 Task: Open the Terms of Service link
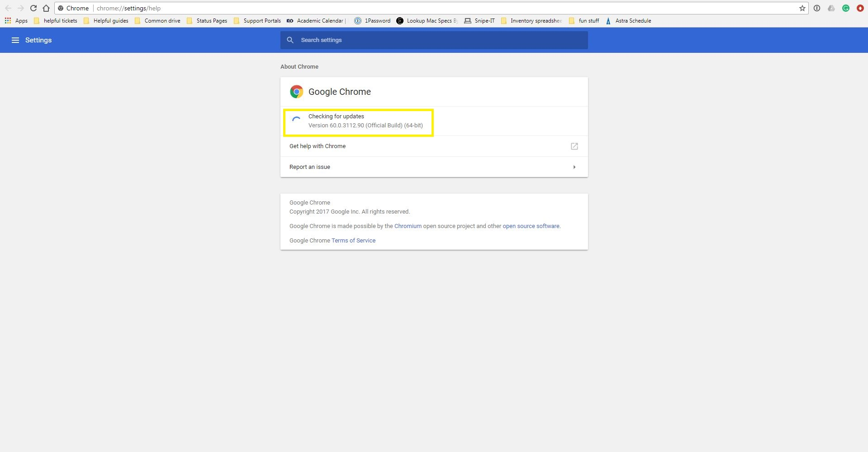coord(353,240)
